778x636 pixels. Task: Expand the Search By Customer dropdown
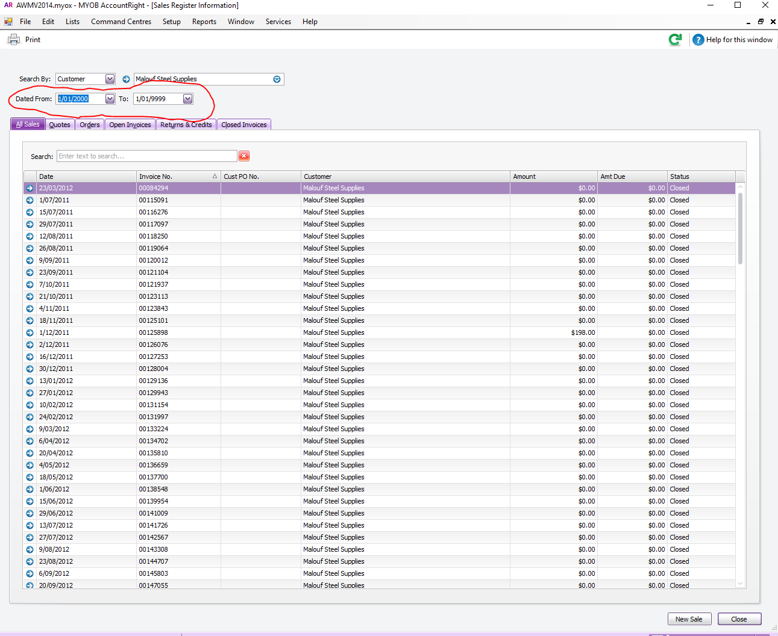110,79
